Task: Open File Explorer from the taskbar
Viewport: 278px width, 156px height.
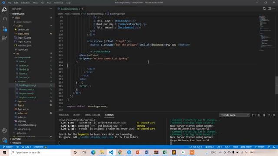Action: [x=102, y=152]
